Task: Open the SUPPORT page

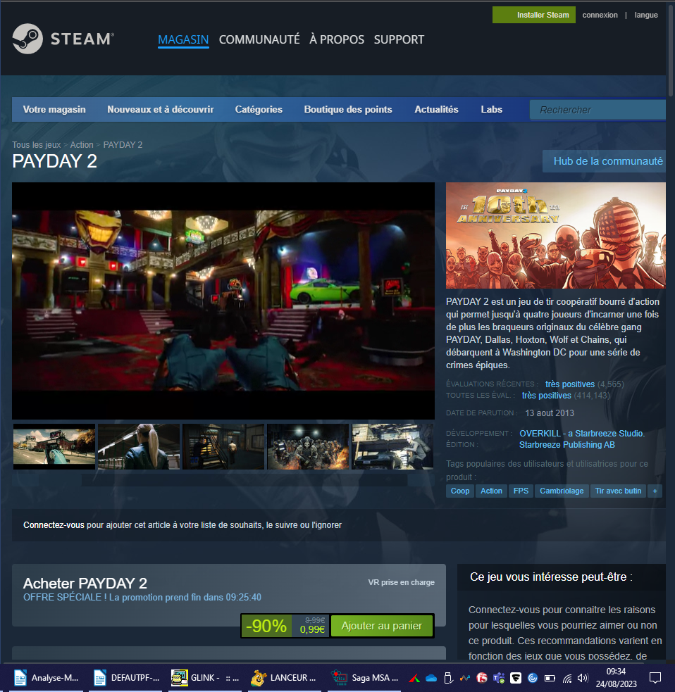Action: pyautogui.click(x=399, y=39)
